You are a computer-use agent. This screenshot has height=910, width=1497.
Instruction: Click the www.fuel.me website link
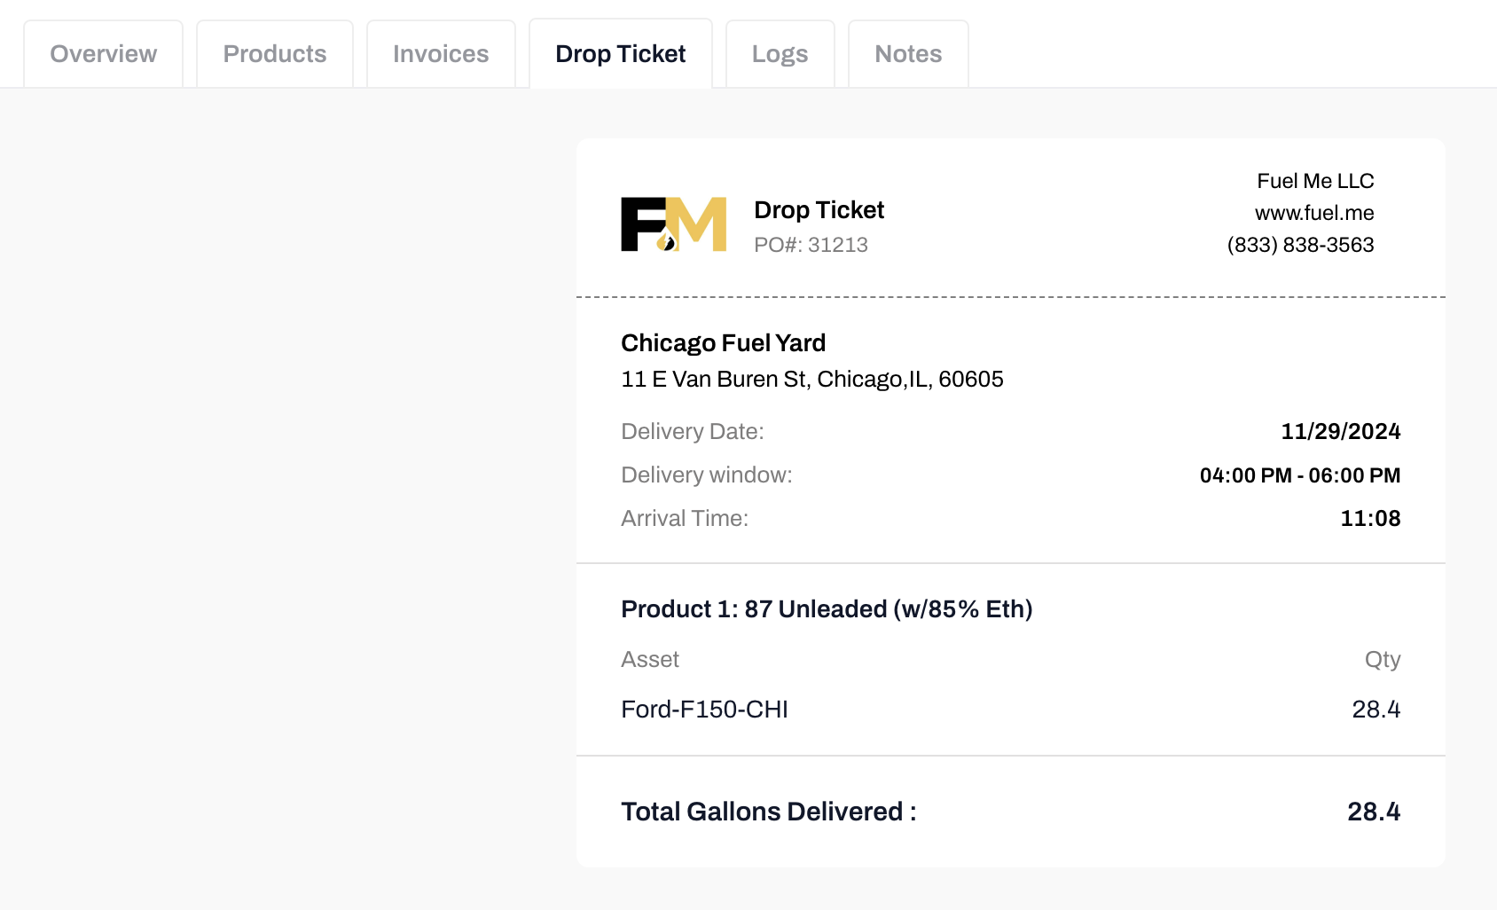(1314, 213)
